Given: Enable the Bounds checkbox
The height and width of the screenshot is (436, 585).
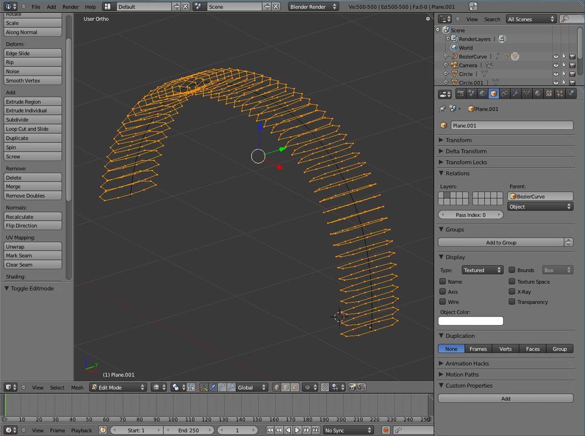Looking at the screenshot, I should (x=512, y=269).
